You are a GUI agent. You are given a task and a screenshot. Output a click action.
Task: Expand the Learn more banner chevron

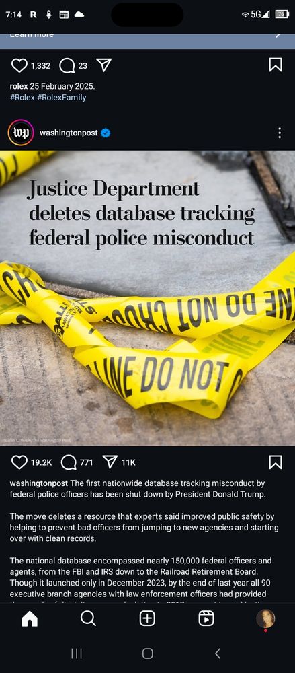click(278, 36)
